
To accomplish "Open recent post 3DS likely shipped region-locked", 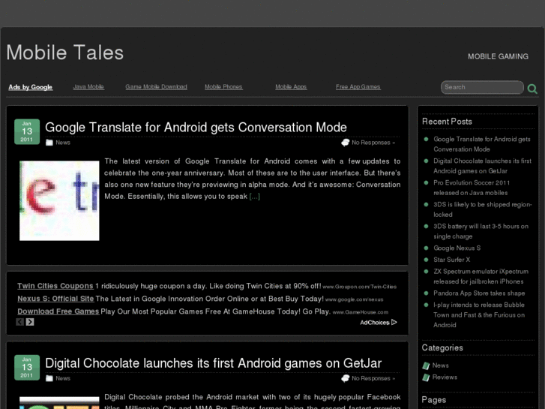I will [483, 209].
